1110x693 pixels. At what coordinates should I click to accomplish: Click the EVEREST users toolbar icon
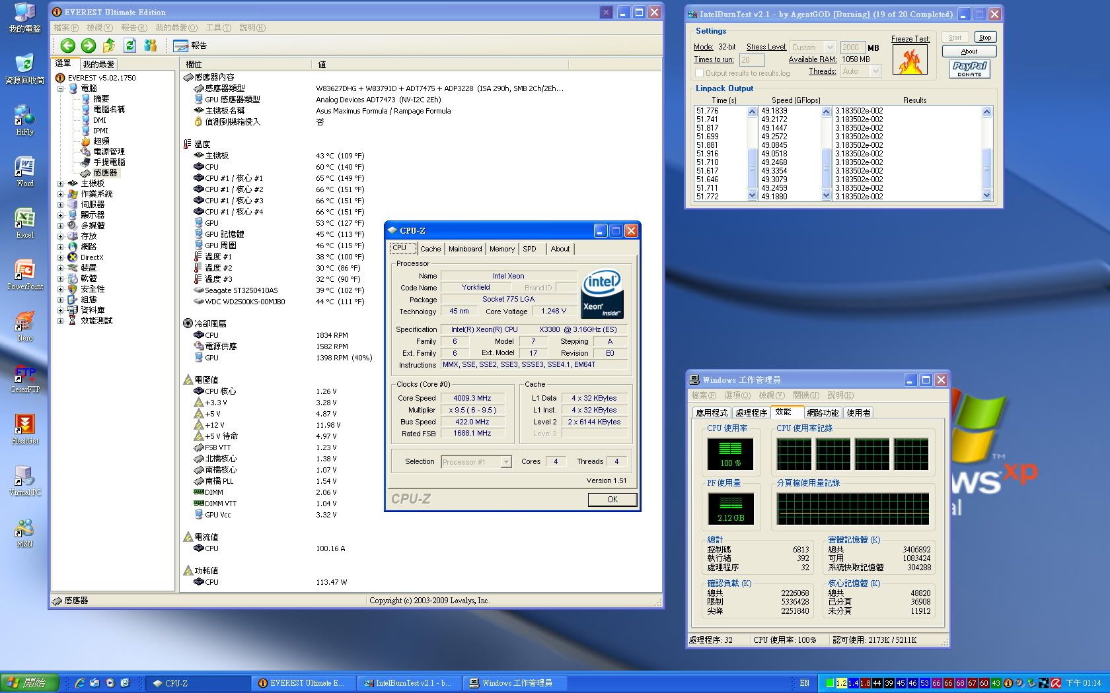click(151, 45)
